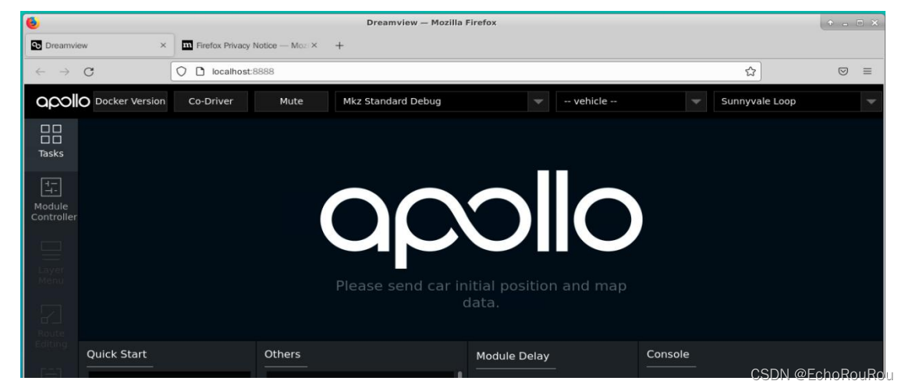Viewport: 905px width, 388px height.
Task: Go forward with Firefox forward arrow
Action: pyautogui.click(x=64, y=72)
